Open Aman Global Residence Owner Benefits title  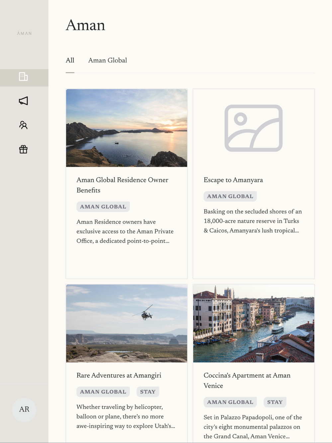pyautogui.click(x=122, y=185)
